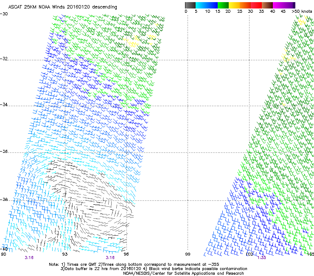This screenshot has width=314, height=276.
Task: Pick the brown 35-40 knots color segment
Action: (267, 5)
